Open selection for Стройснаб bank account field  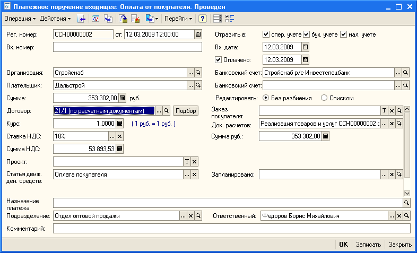click(398, 73)
